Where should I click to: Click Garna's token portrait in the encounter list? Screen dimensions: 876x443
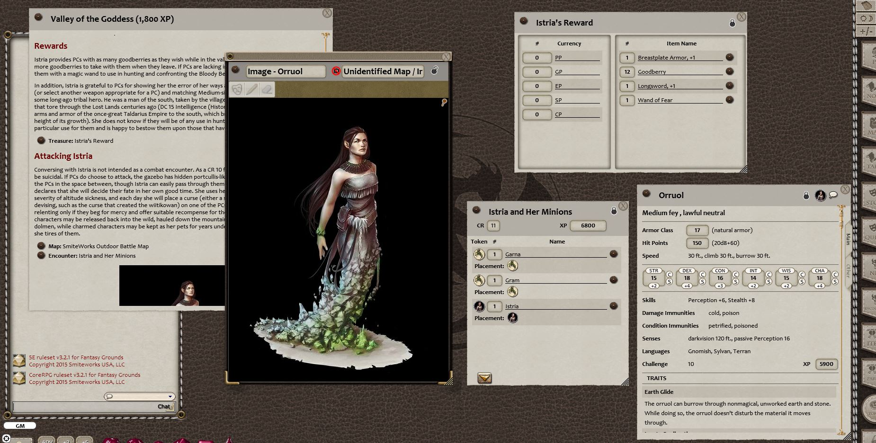[x=479, y=254]
